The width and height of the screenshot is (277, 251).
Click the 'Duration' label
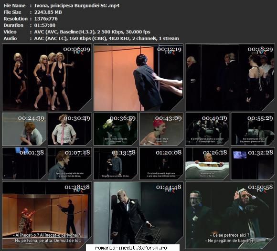[13, 25]
